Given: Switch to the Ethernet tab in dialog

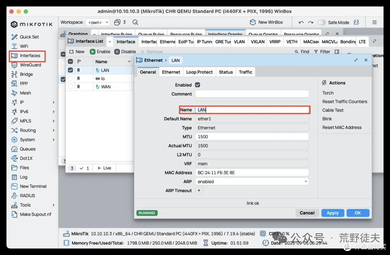Looking at the screenshot, I should pos(171,72).
